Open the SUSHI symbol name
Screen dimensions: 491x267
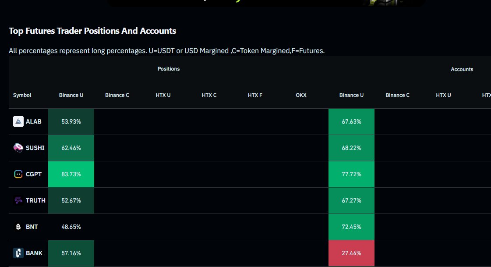pos(35,148)
